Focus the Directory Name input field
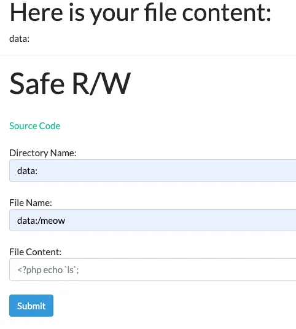The width and height of the screenshot is (296, 329). (x=153, y=170)
